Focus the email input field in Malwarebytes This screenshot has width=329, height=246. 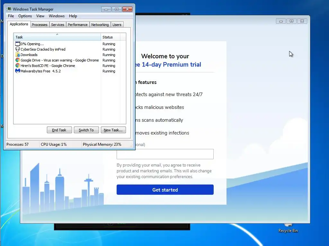(x=165, y=154)
